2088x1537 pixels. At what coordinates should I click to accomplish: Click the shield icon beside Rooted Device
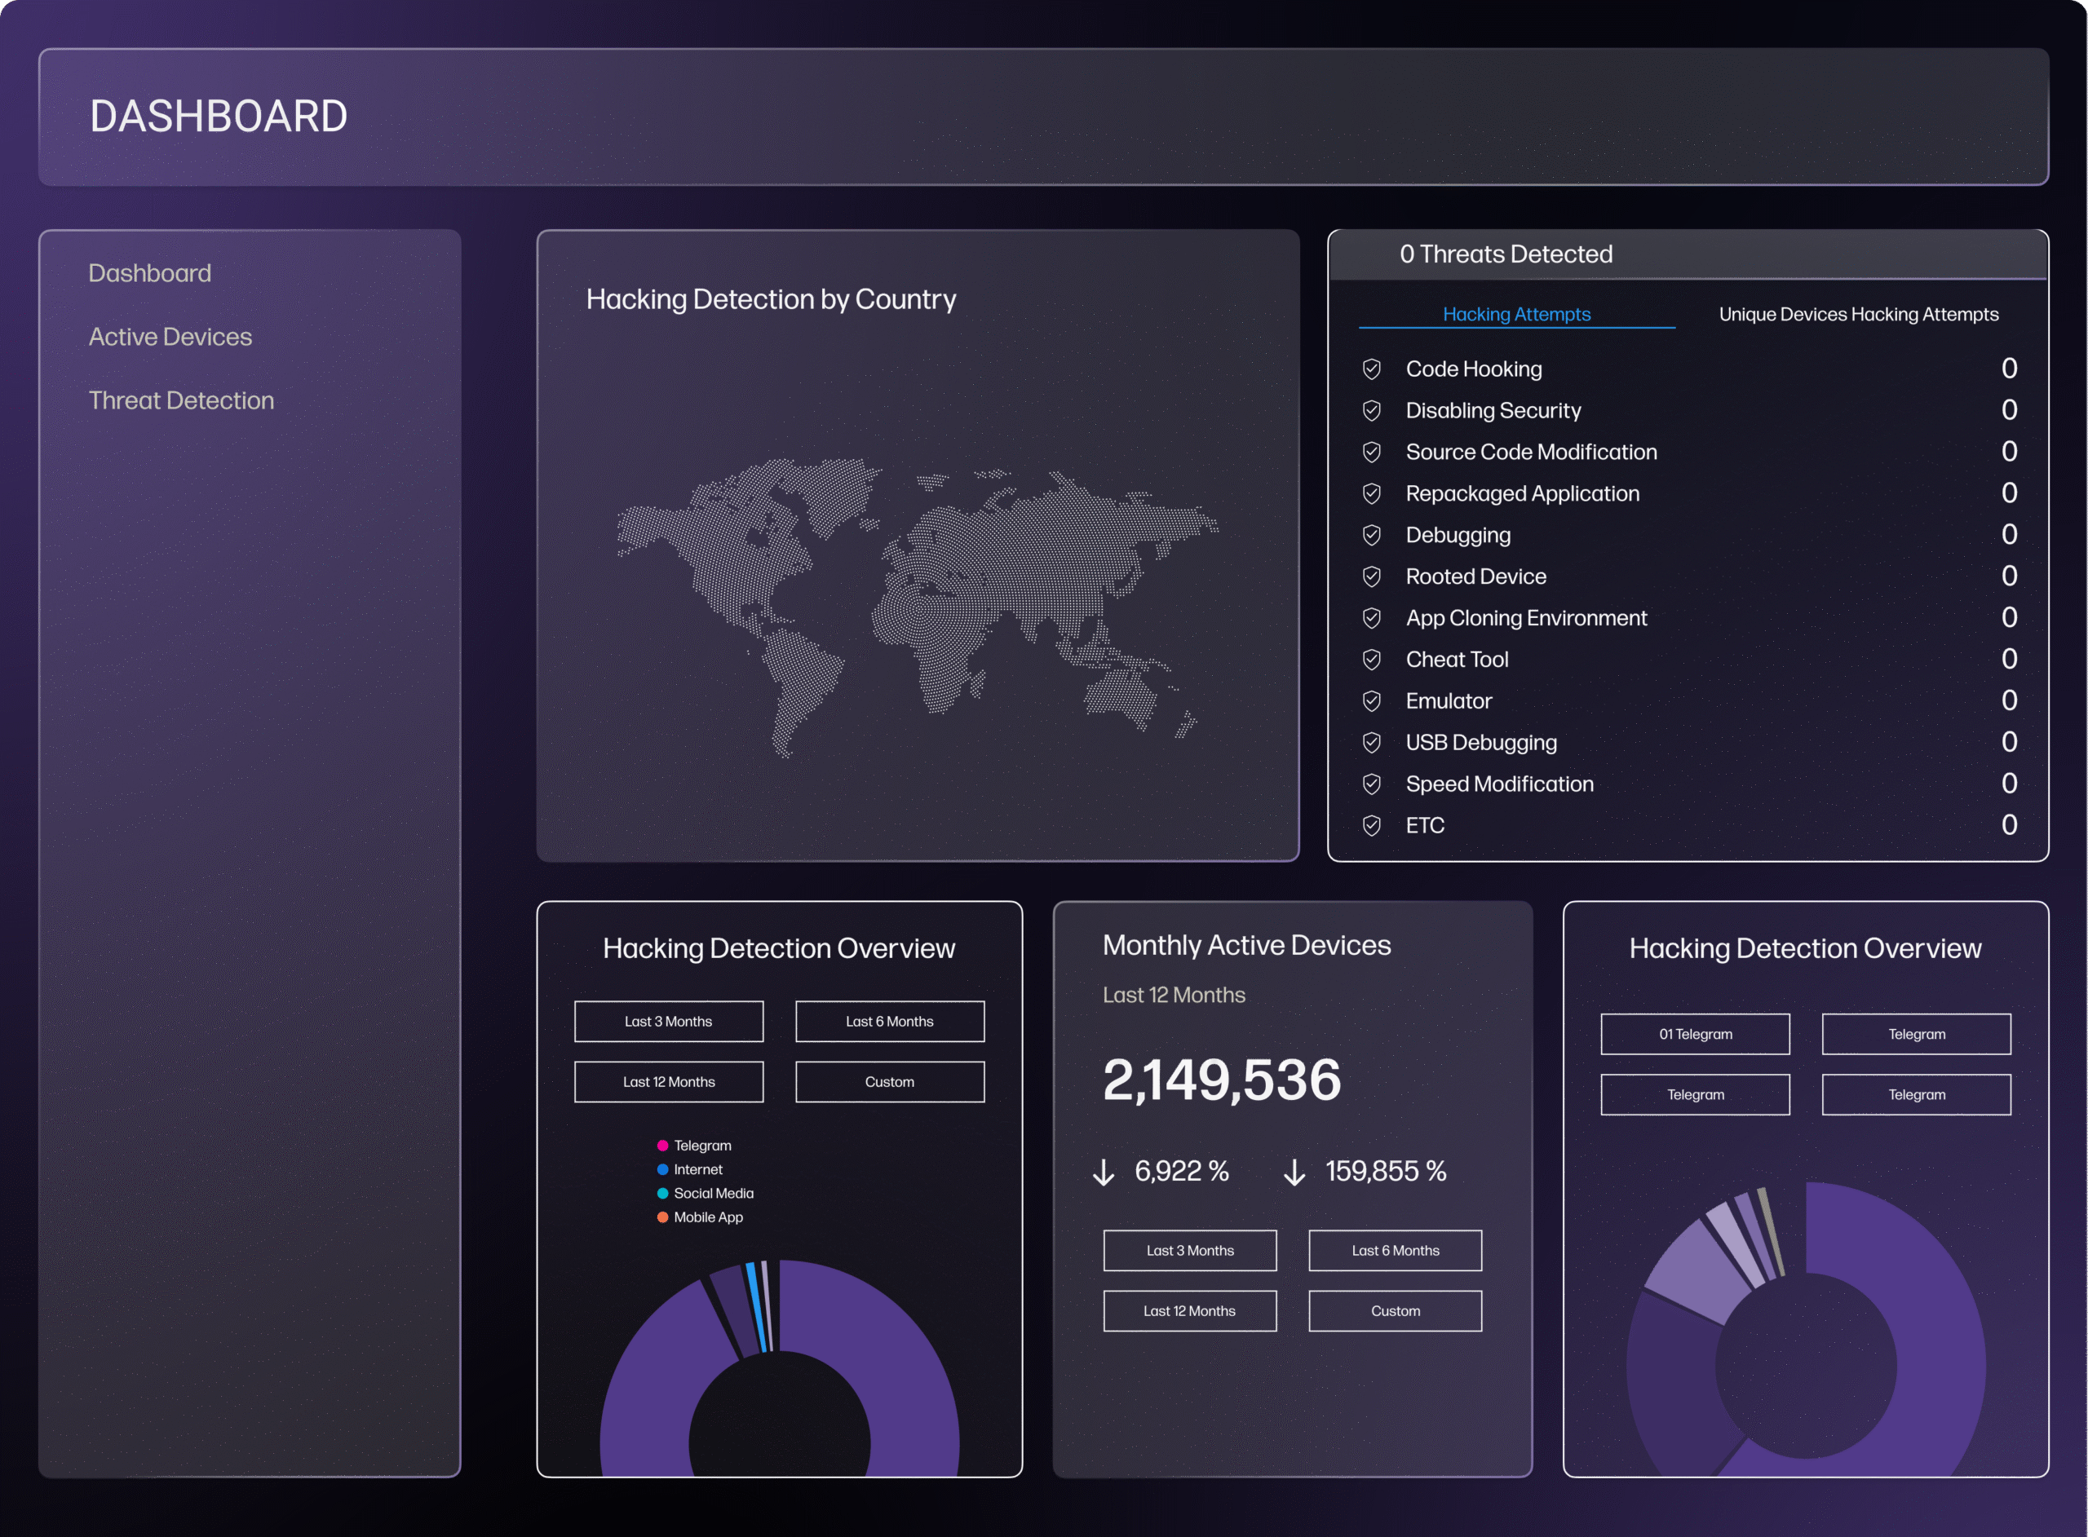point(1372,576)
